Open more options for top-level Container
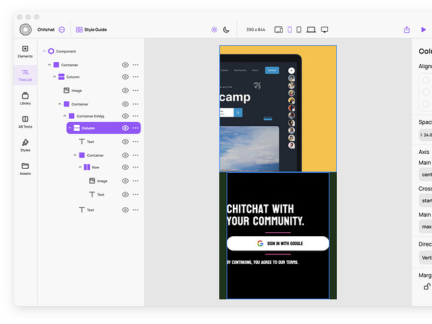Image resolution: width=432 pixels, height=324 pixels. pyautogui.click(x=136, y=65)
